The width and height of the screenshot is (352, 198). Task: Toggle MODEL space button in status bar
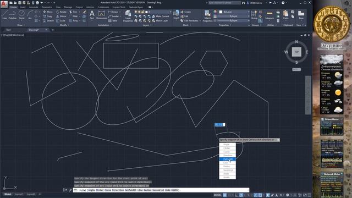click(217, 195)
